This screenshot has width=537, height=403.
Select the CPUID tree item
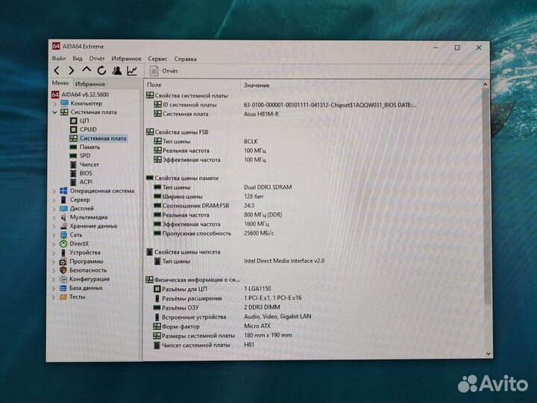[88, 129]
